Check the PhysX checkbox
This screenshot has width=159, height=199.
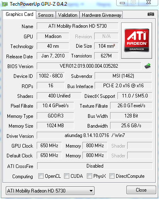click(89, 176)
